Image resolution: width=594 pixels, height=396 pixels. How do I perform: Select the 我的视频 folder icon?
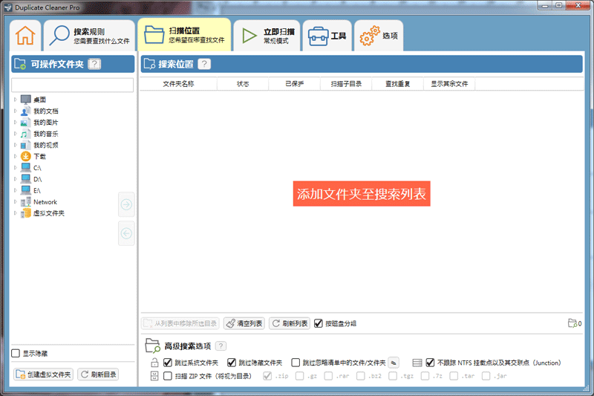26,145
